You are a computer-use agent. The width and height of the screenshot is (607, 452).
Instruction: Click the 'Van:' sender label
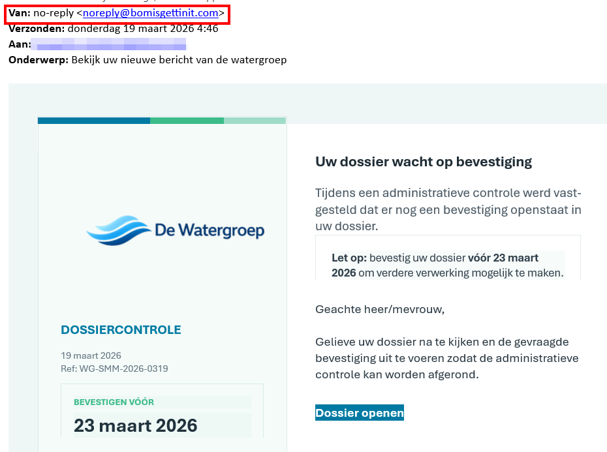[18, 13]
